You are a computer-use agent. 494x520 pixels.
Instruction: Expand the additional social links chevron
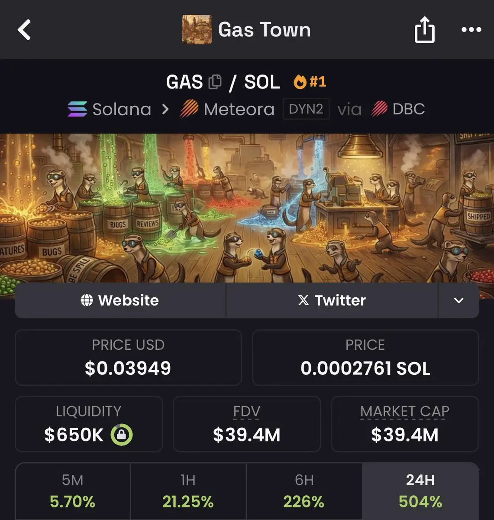[x=458, y=300]
